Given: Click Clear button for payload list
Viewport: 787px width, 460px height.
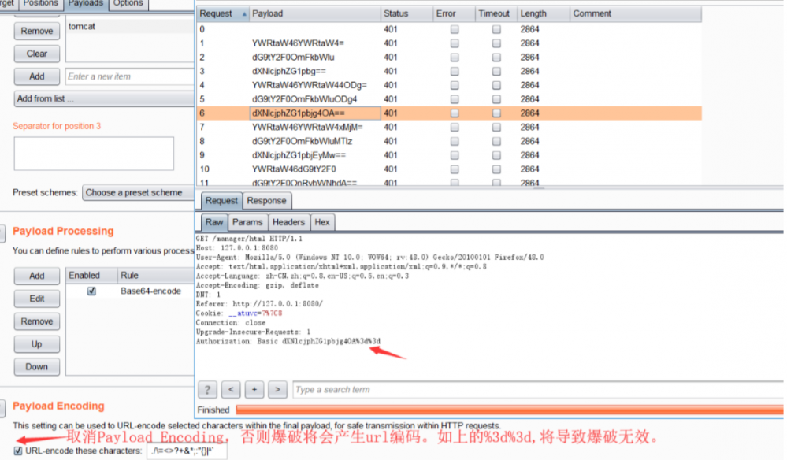Looking at the screenshot, I should [37, 54].
